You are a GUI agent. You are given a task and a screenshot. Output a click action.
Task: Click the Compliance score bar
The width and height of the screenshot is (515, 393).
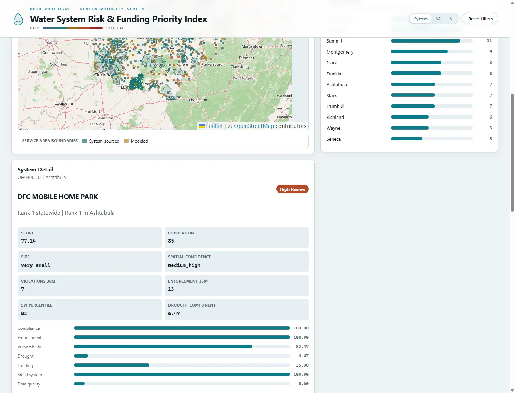point(182,328)
